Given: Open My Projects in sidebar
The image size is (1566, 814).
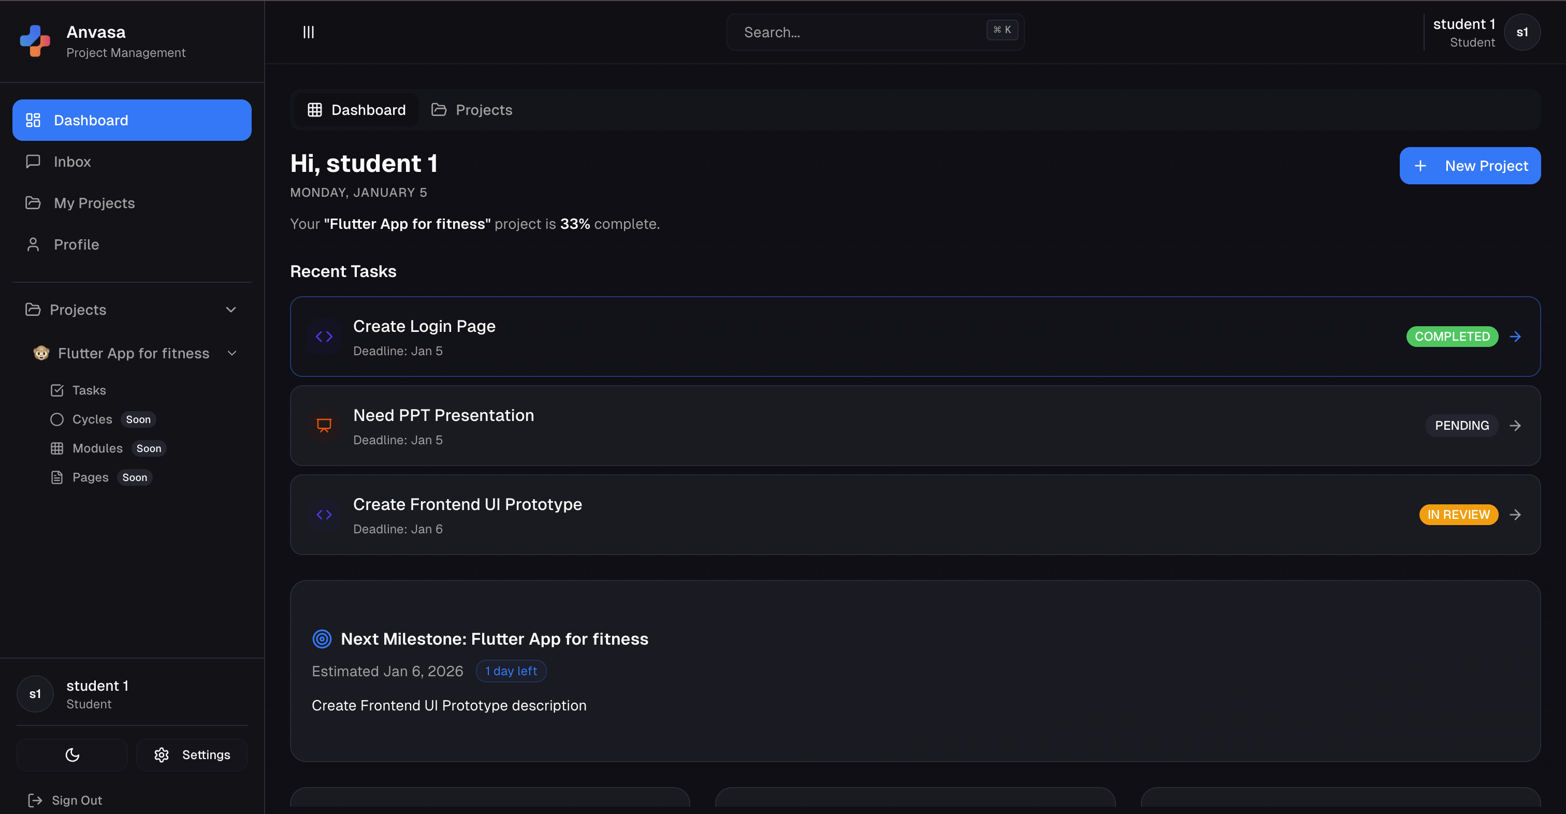Looking at the screenshot, I should (x=94, y=203).
